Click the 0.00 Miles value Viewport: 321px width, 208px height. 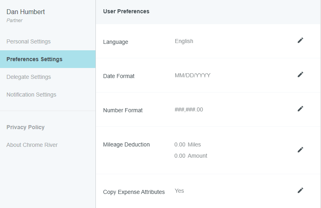click(188, 144)
